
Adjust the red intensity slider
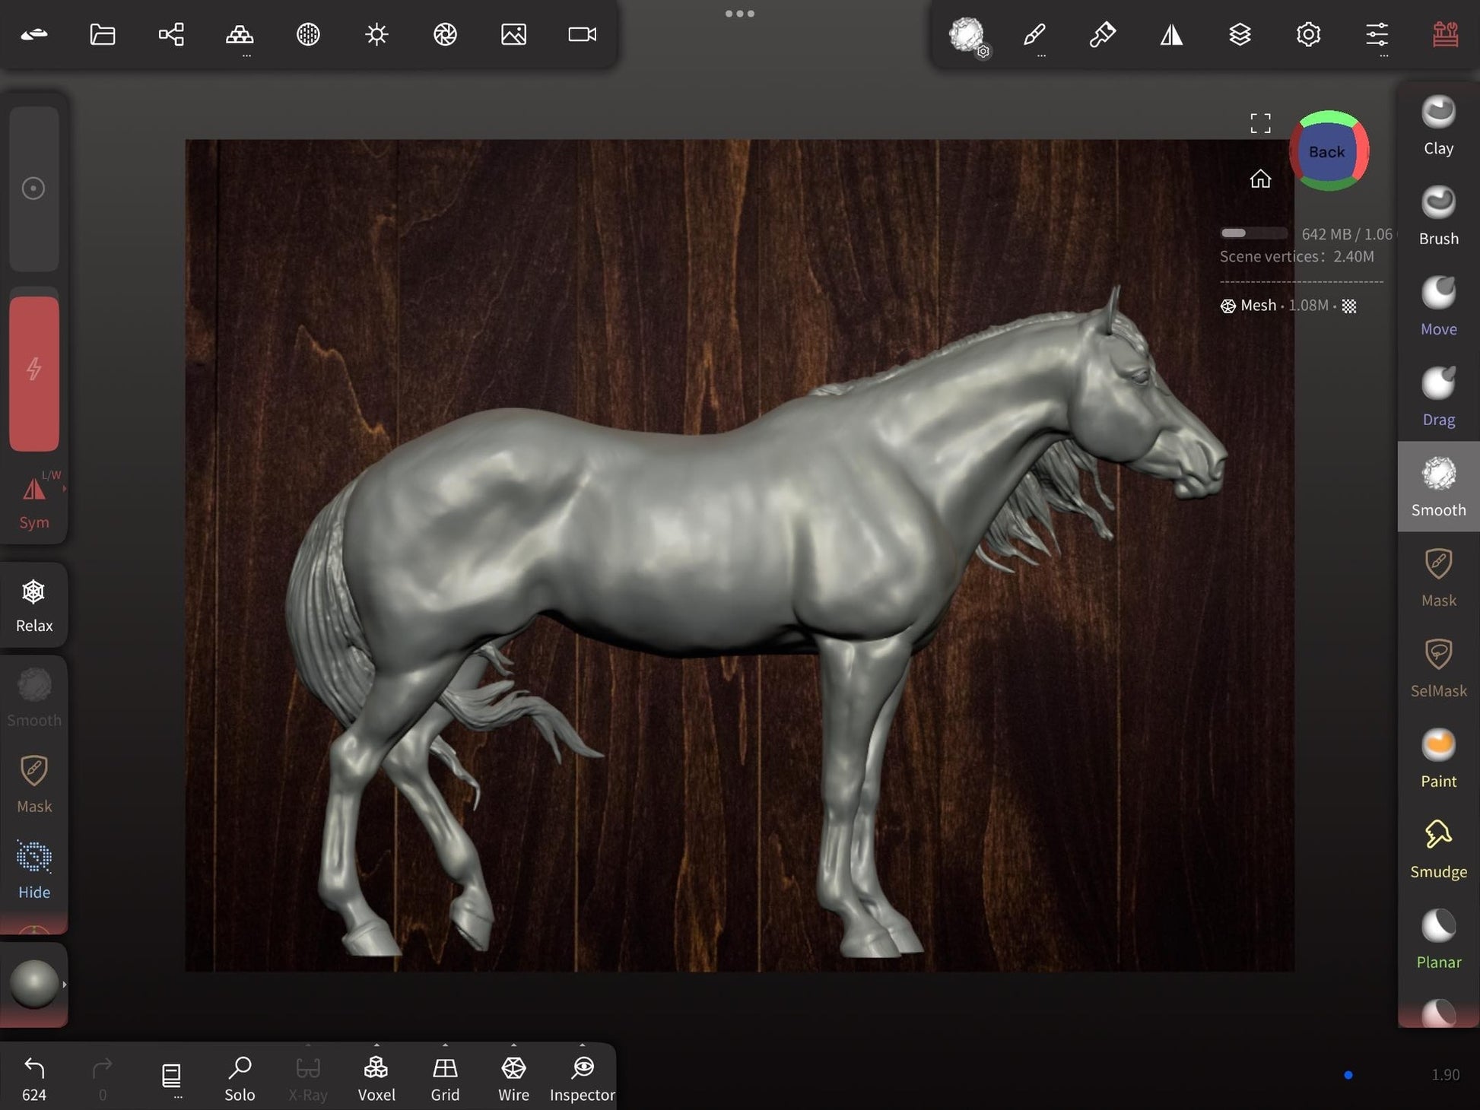34,373
